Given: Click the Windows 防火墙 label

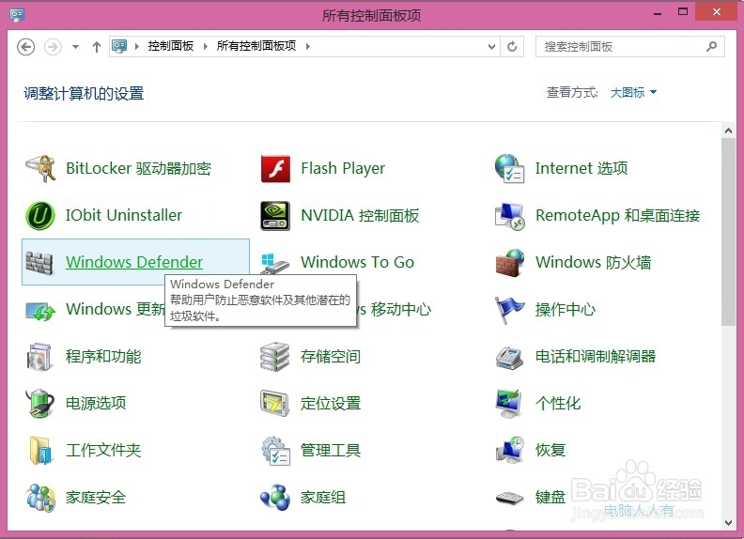Looking at the screenshot, I should tap(593, 262).
